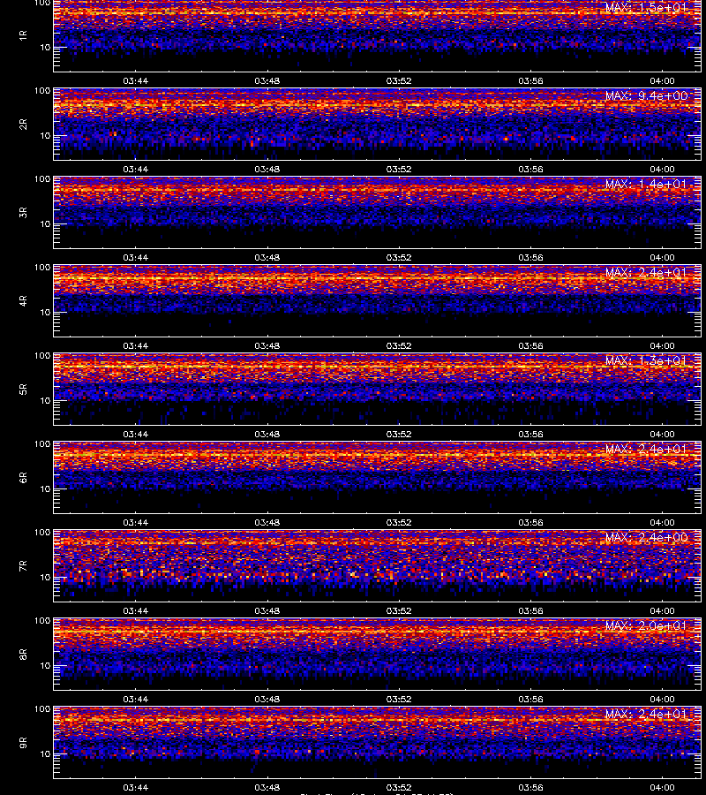Click the 100 y-axis value of panel 6R
The width and height of the screenshot is (706, 795).
42,444
